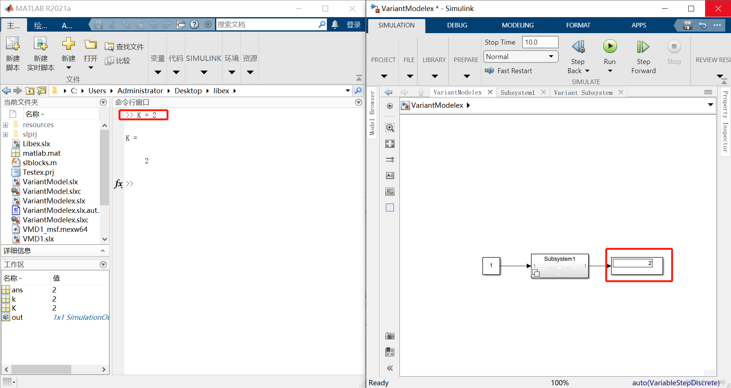The height and width of the screenshot is (388, 731).
Task: Open the folder path history dropdown
Action: (348, 91)
